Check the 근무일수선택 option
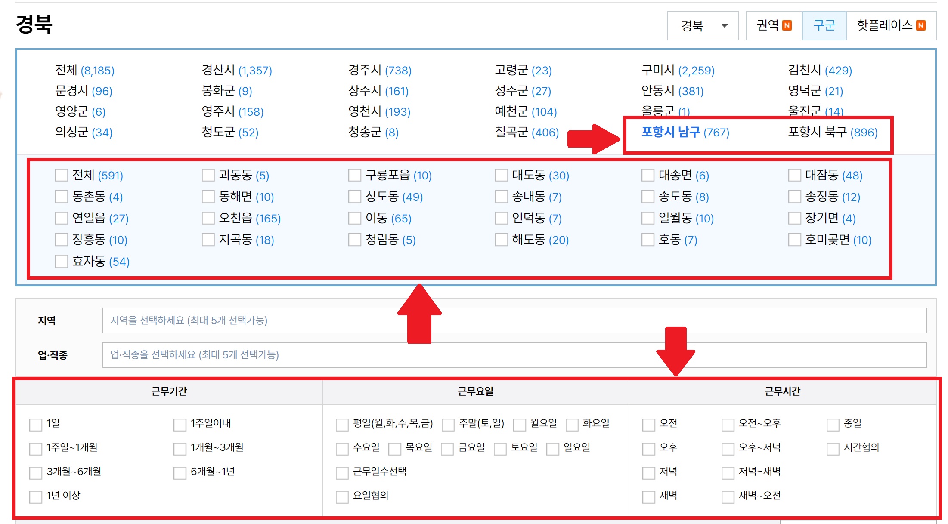 [342, 473]
